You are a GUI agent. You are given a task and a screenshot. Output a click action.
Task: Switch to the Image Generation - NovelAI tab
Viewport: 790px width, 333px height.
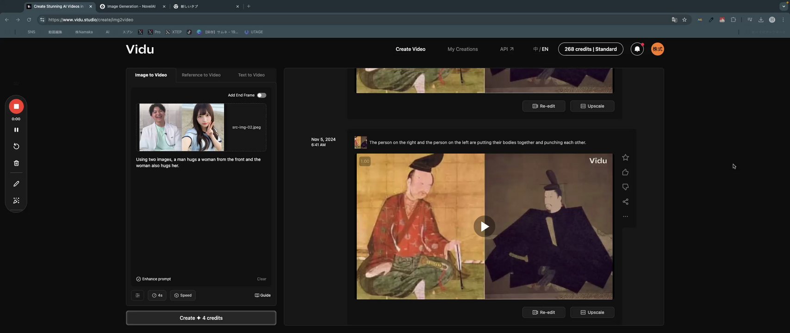131,6
